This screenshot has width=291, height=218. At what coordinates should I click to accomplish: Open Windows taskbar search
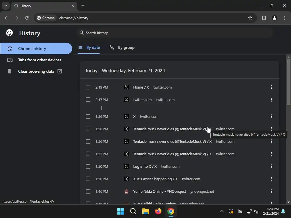pyautogui.click(x=133, y=211)
